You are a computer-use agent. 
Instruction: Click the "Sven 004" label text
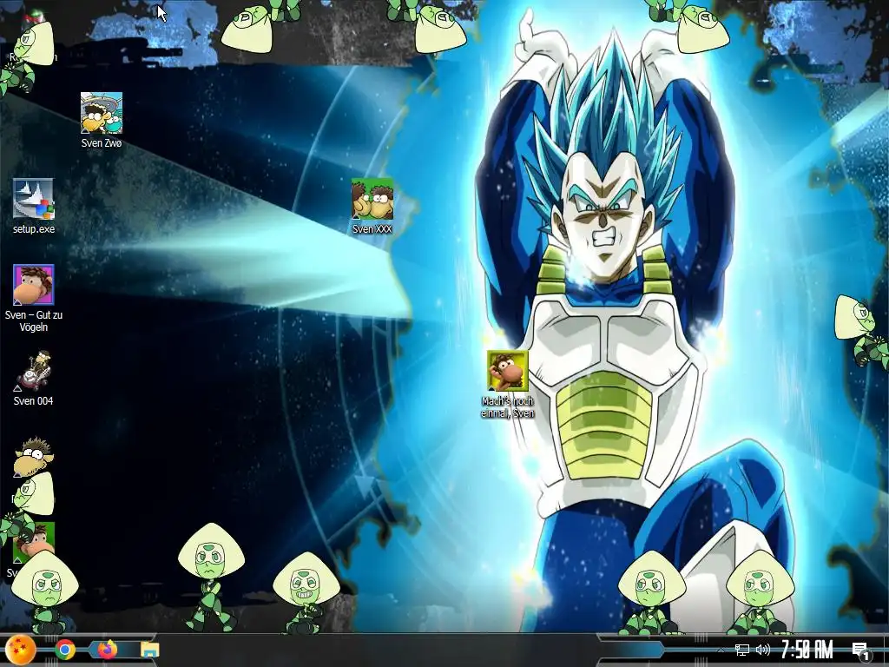point(34,401)
